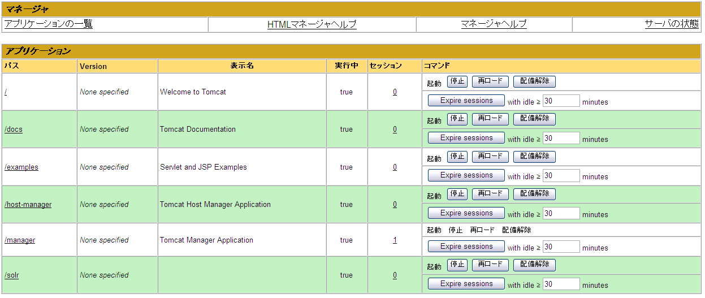Viewport: 705px width, 298px height.
Task: Open the root path / link
Action: (x=6, y=92)
